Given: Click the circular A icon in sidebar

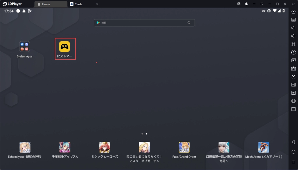Looking at the screenshot, I should pos(293,52).
